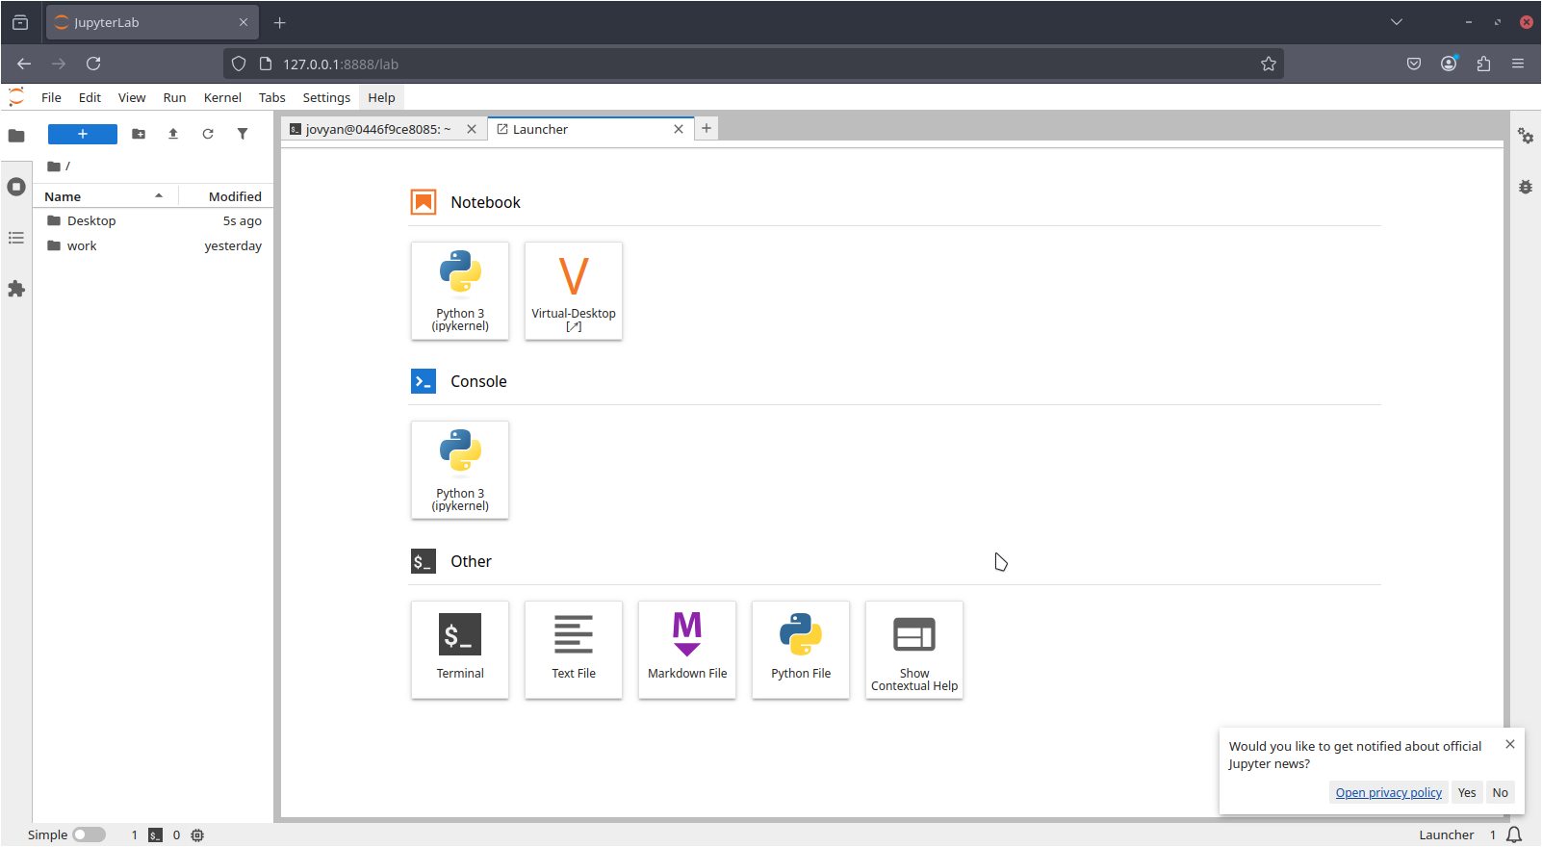Click the kernel chip icon in status bar
1542x847 pixels.
197,835
